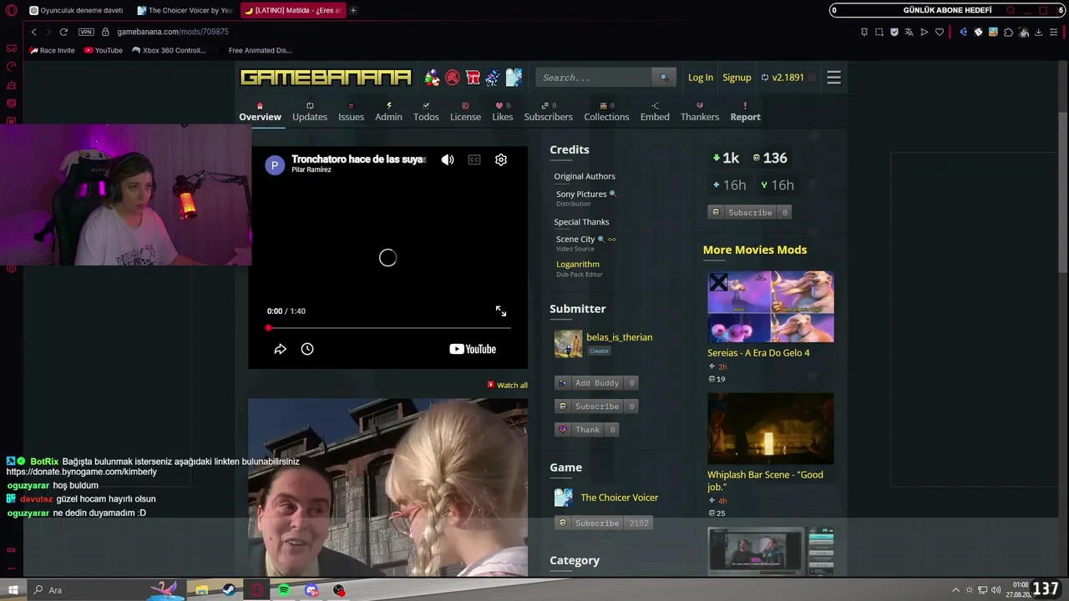This screenshot has width=1069, height=601.
Task: Add video to Watch Later
Action: 307,349
